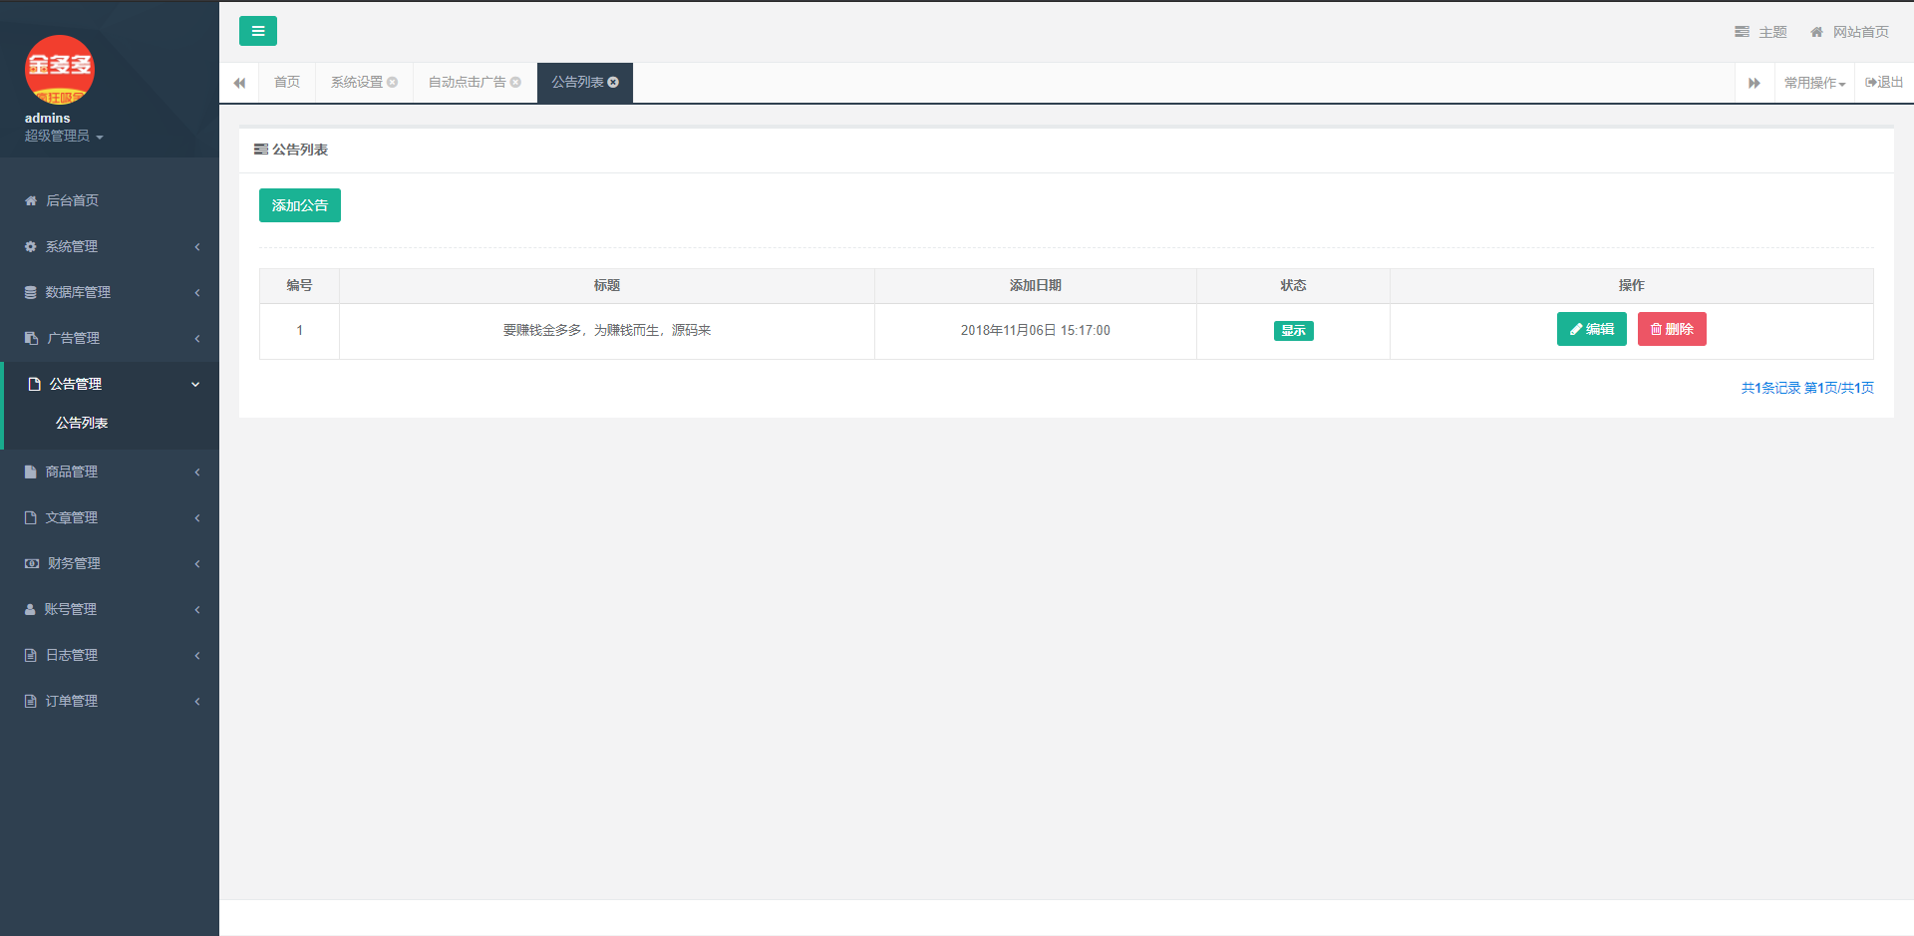Toggle the 显示 status badge

tap(1293, 331)
